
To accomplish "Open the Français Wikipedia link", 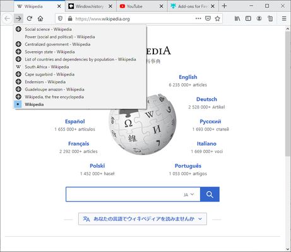I will click(x=79, y=144).
